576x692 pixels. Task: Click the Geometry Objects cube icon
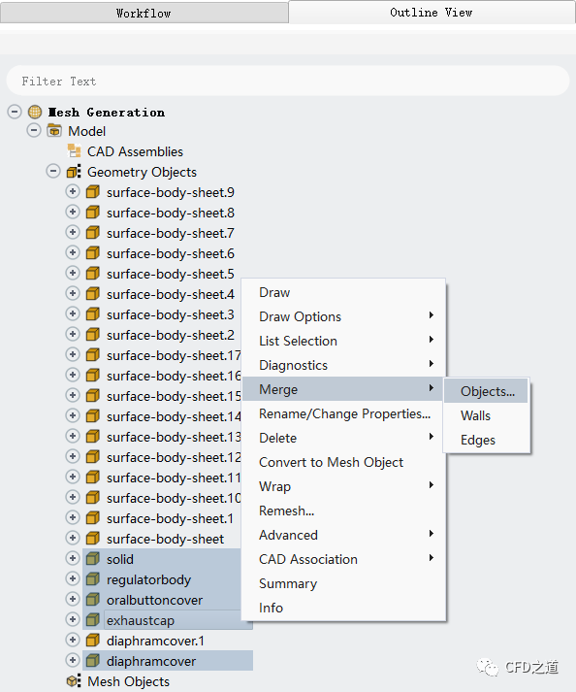click(x=74, y=171)
